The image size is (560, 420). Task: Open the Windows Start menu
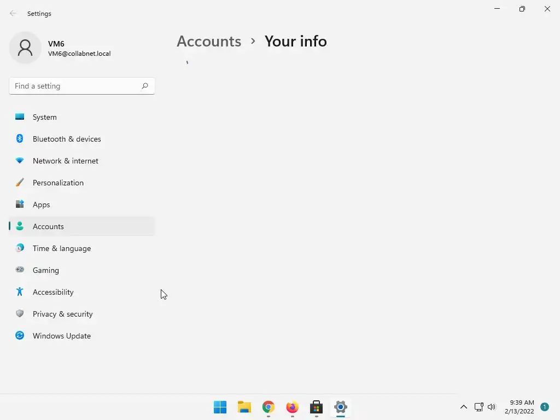220,407
